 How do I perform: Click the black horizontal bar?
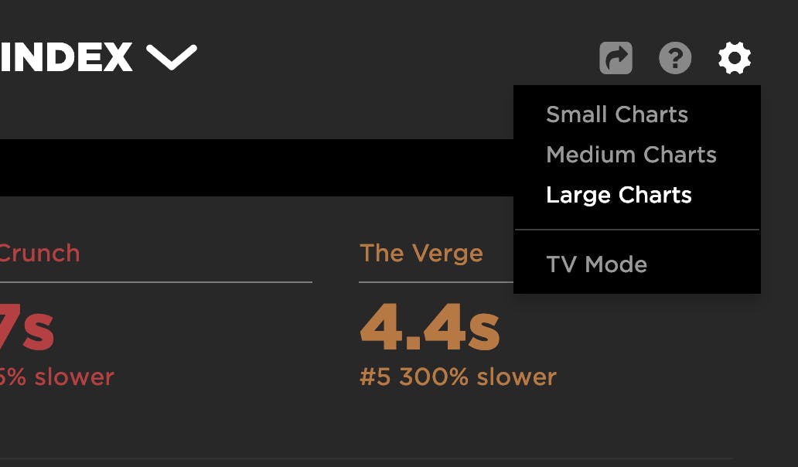click(255, 167)
